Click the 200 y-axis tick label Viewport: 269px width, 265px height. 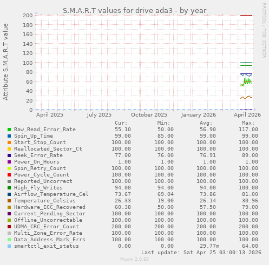28,15
